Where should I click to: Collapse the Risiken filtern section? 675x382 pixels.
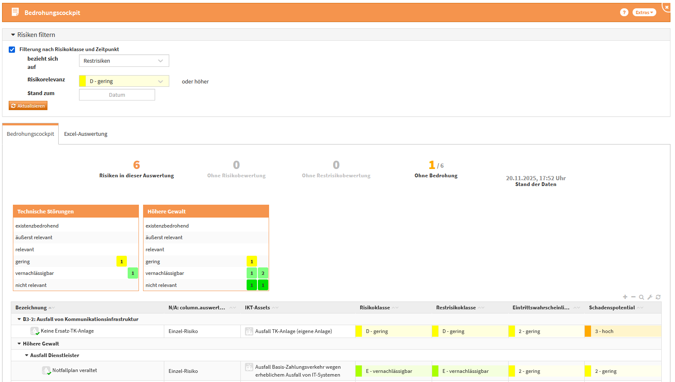[13, 35]
